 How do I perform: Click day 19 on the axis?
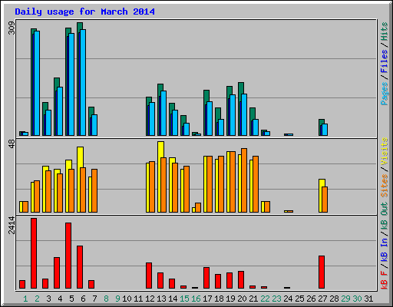pos(230,299)
